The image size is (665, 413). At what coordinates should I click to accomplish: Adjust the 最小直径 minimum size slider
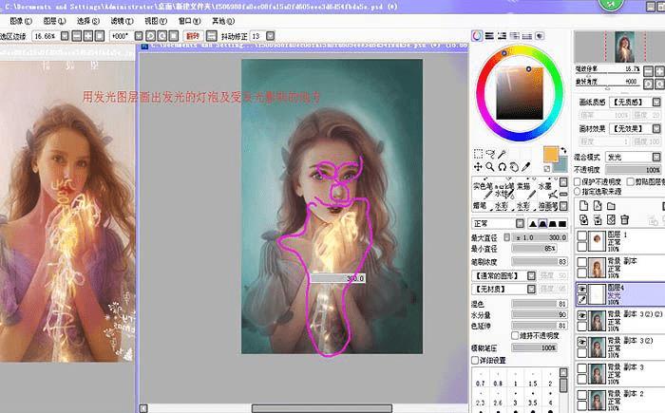click(x=535, y=249)
